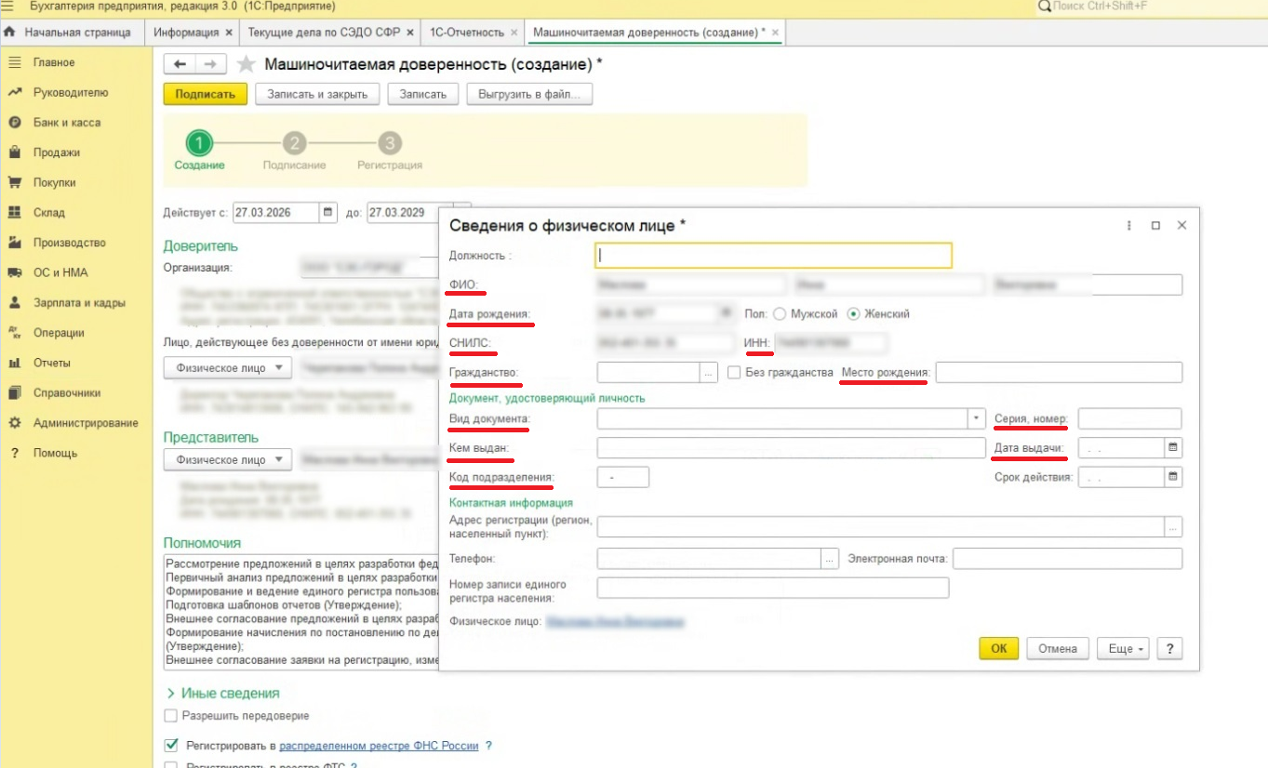Expand Иные сведения section
Screen dimensions: 1268x768
coord(222,693)
